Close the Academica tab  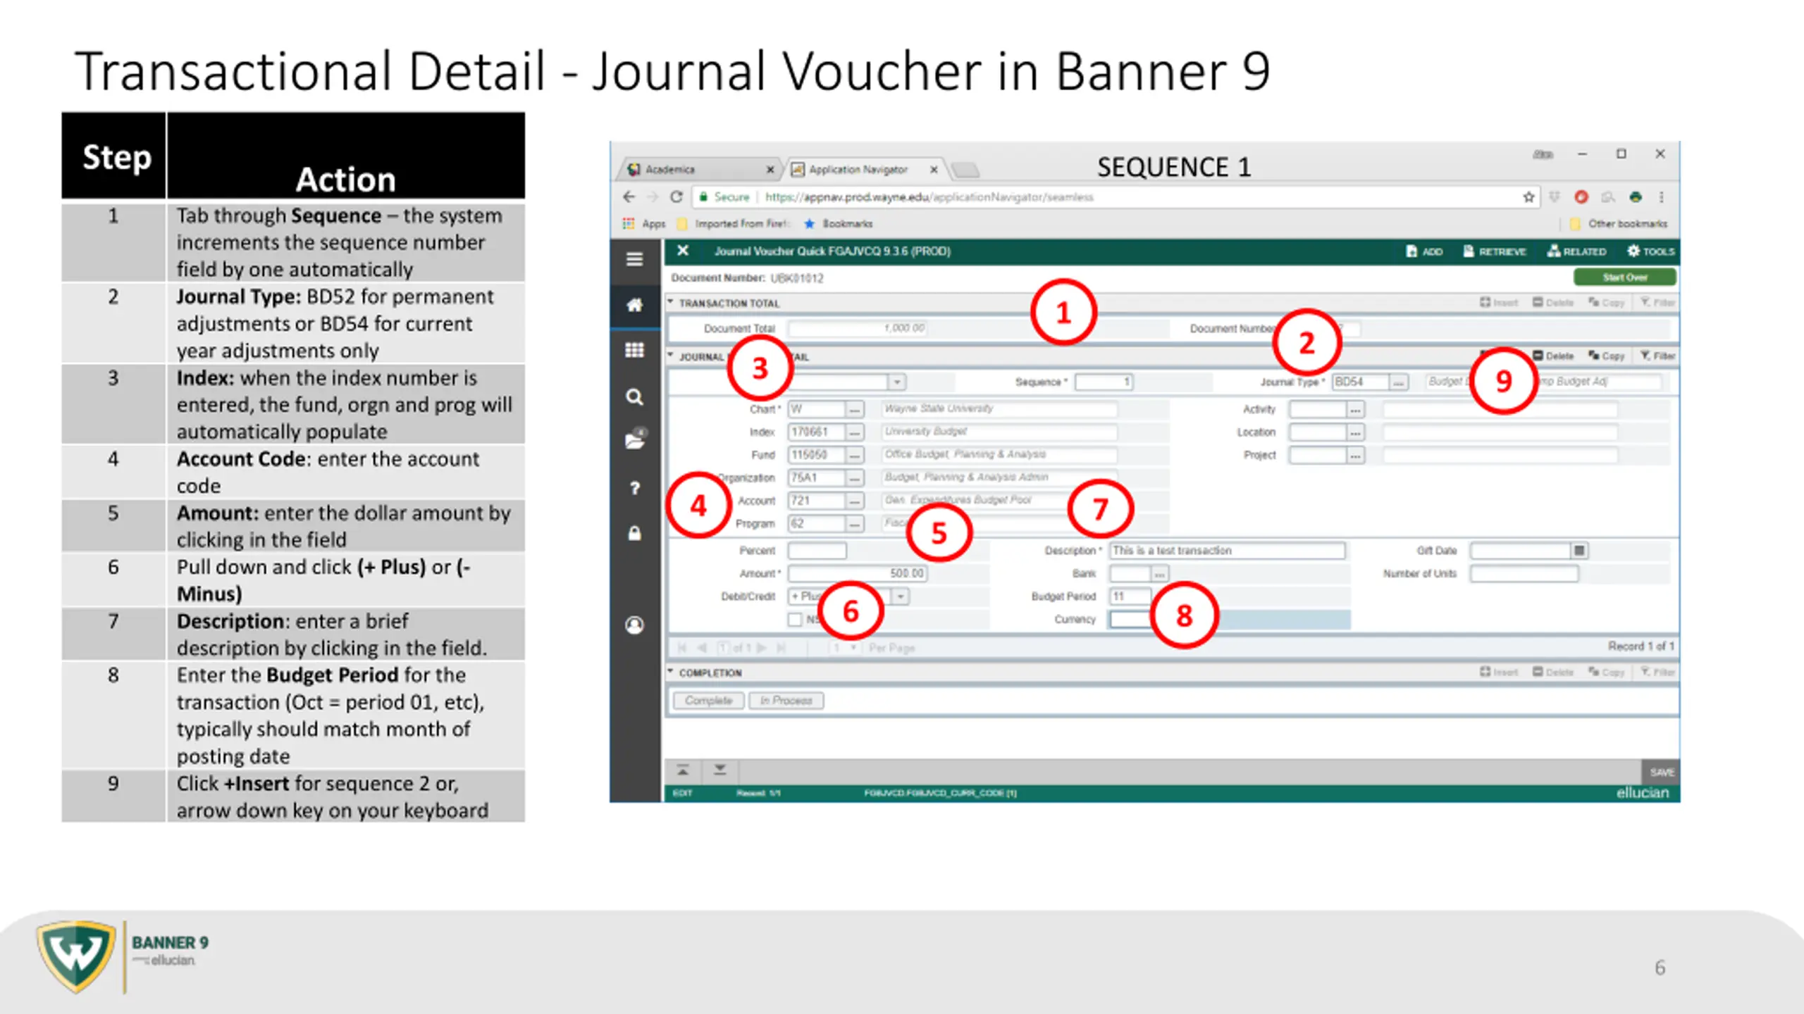770,170
